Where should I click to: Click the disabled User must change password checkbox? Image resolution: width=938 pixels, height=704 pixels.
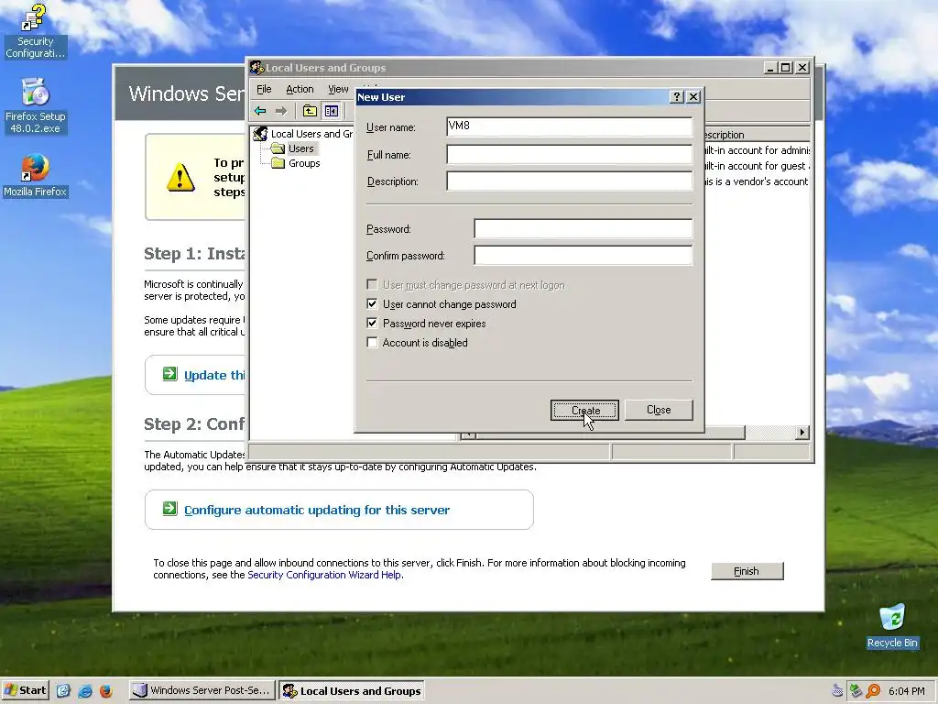372,284
